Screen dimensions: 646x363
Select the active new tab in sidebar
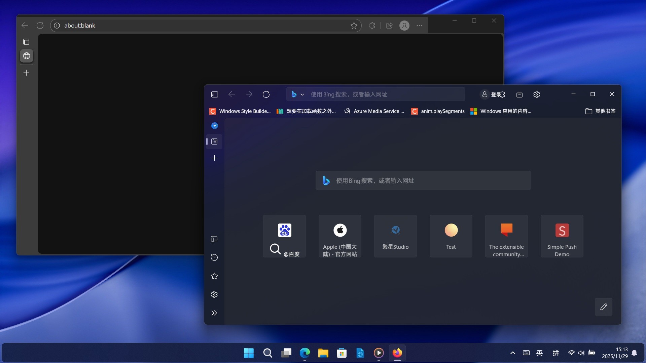click(214, 142)
